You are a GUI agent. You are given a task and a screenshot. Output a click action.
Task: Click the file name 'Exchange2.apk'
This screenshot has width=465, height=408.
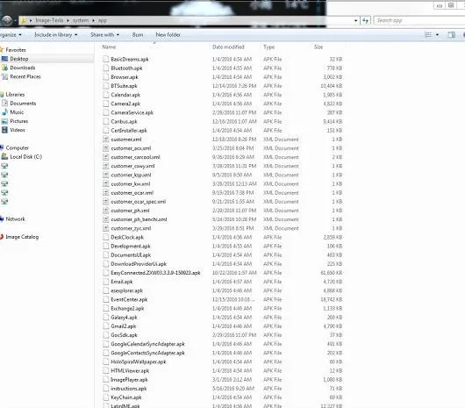click(127, 308)
